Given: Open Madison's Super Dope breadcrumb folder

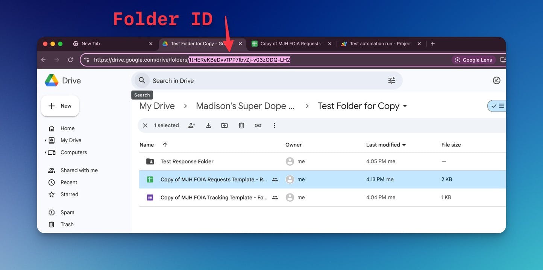Looking at the screenshot, I should pyautogui.click(x=245, y=106).
